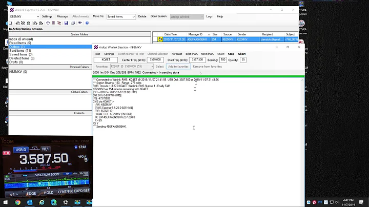
Task: Open the notification center icon
Action: tap(361, 202)
